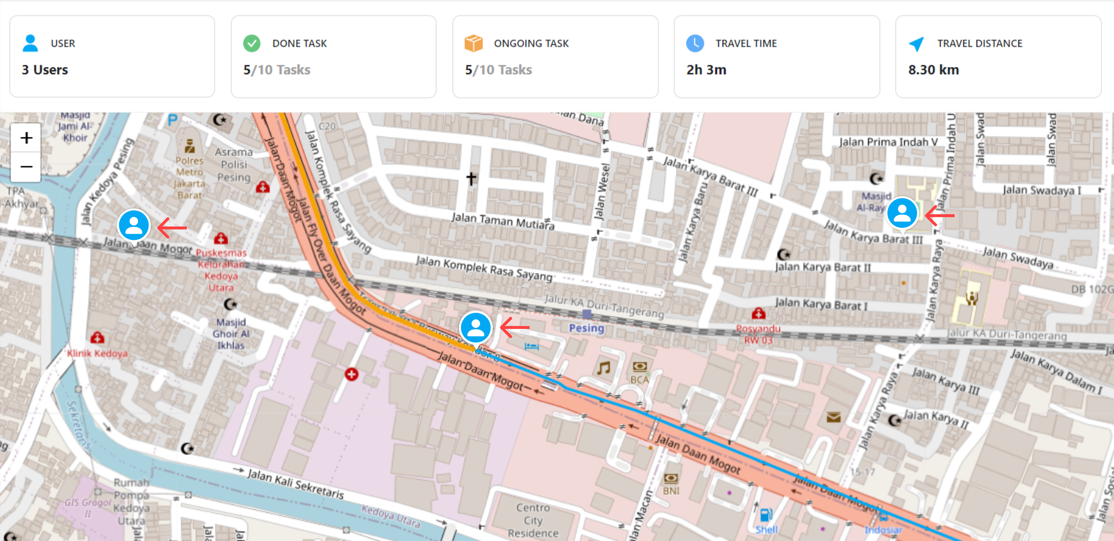The width and height of the screenshot is (1114, 541).
Task: Click the map zoom in plus button
Action: [26, 138]
